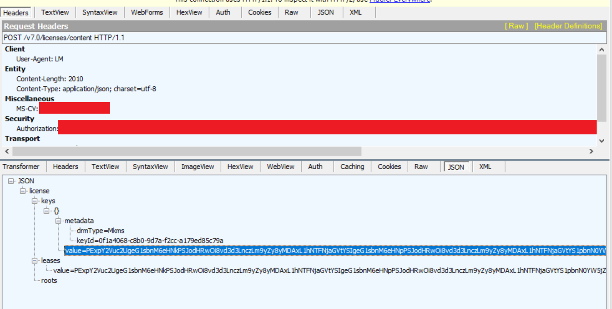Open the request HexView tab

click(x=189, y=12)
